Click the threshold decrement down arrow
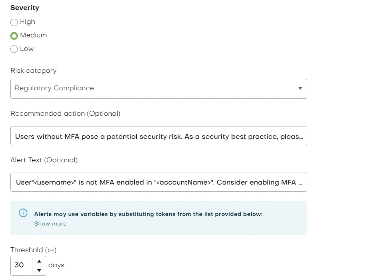This screenshot has height=278, width=376. tap(39, 270)
